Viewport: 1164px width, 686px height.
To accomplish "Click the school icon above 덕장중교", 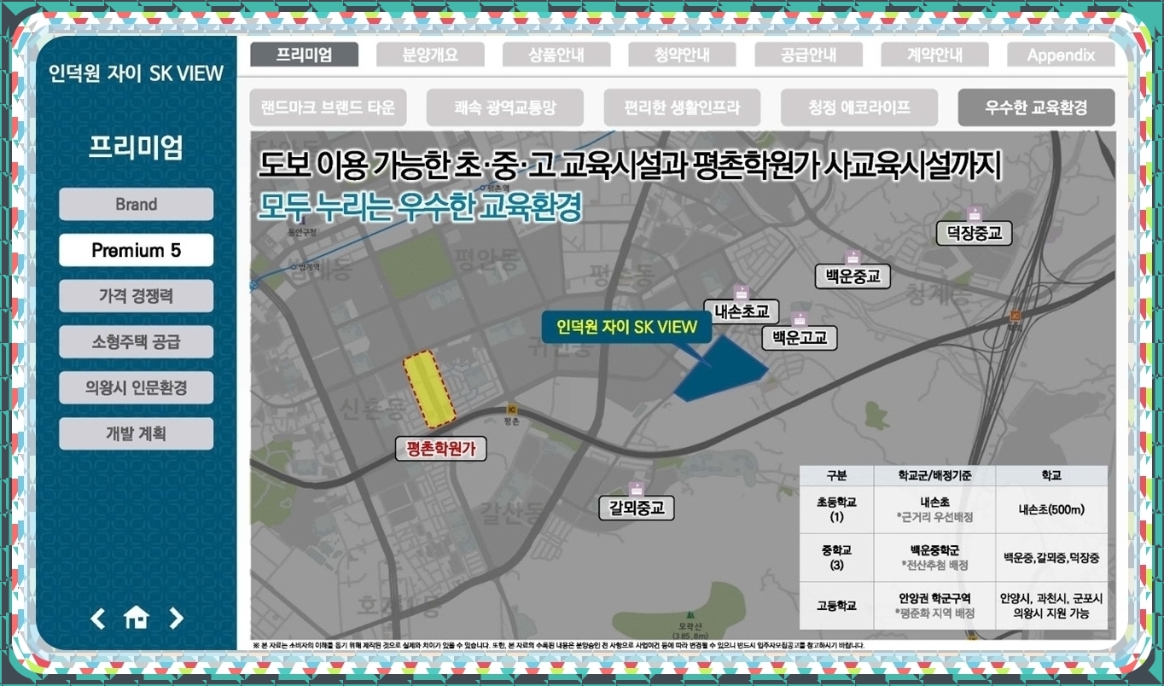I will 974,214.
